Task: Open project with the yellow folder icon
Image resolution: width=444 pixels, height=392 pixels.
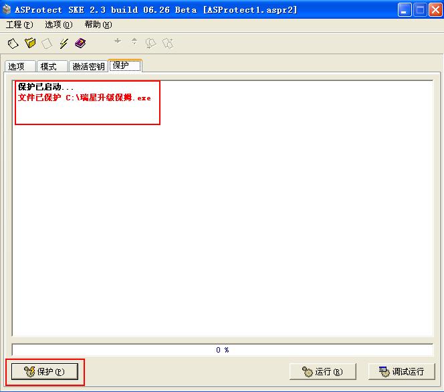Action: 30,43
